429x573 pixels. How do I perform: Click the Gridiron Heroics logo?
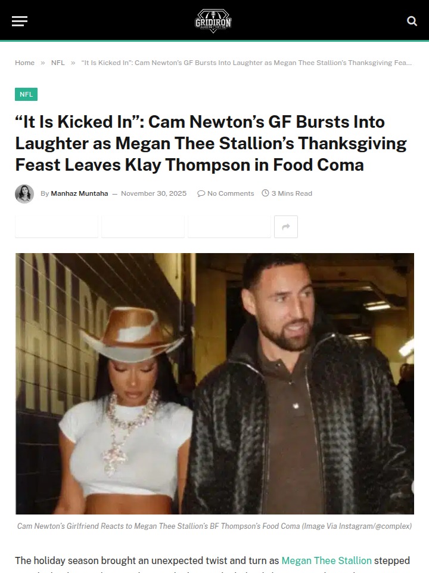point(213,21)
